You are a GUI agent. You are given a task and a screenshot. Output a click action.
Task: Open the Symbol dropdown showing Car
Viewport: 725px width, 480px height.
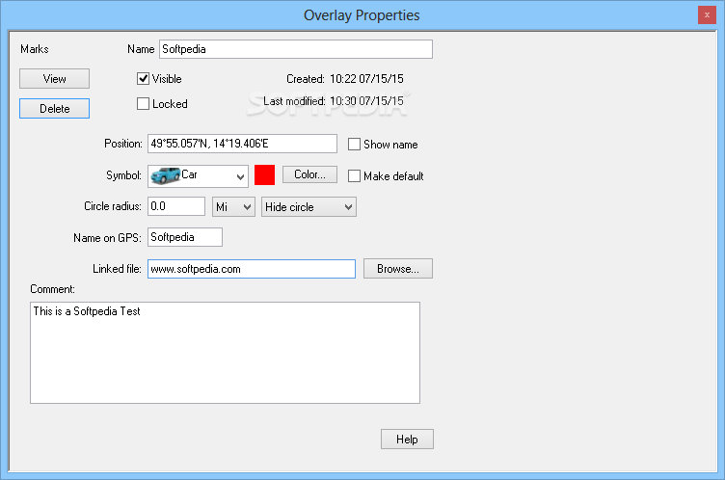(198, 176)
